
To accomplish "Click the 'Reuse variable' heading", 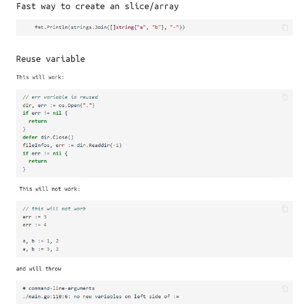I will pyautogui.click(x=50, y=59).
